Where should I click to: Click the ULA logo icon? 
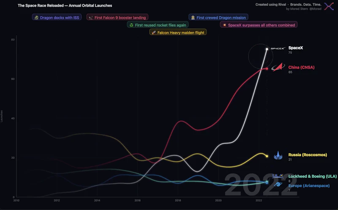coord(278,176)
